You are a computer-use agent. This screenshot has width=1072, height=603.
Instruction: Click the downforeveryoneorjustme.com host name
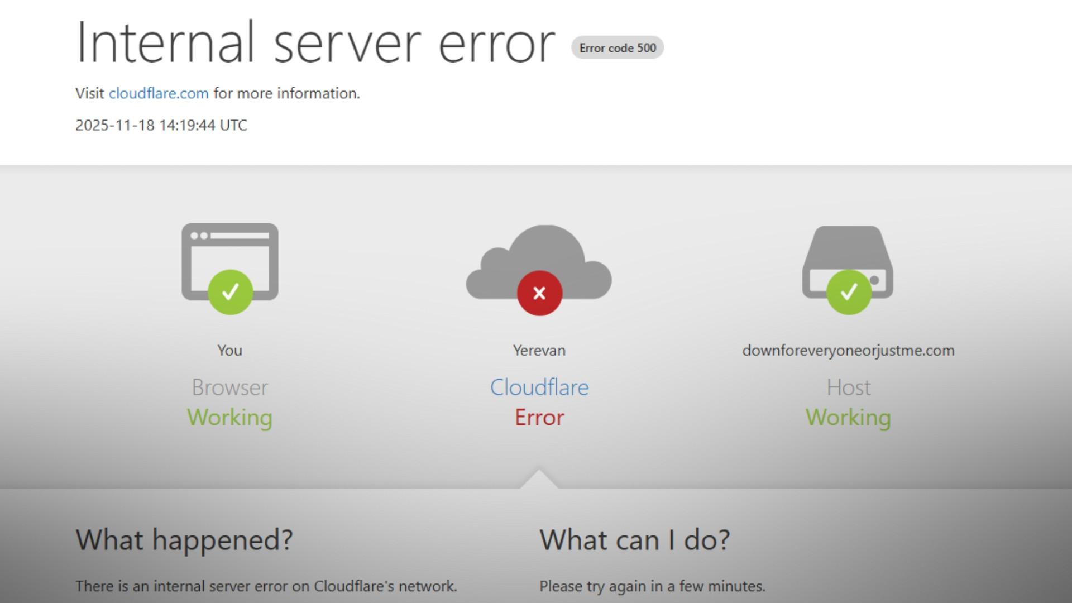[848, 351]
